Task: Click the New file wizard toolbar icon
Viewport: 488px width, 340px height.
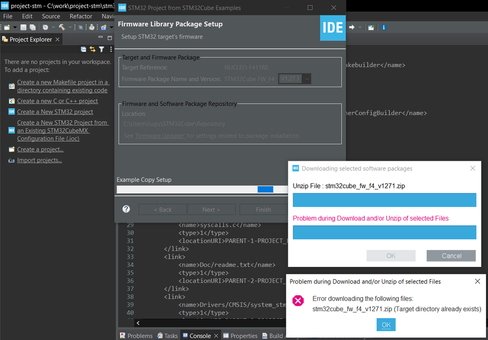Action: 7,27
